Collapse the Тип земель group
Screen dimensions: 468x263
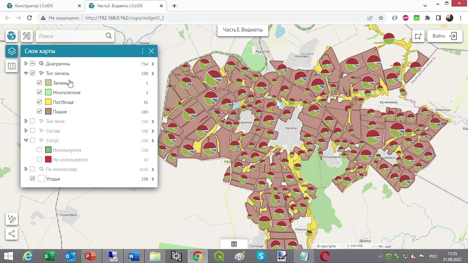(x=26, y=73)
